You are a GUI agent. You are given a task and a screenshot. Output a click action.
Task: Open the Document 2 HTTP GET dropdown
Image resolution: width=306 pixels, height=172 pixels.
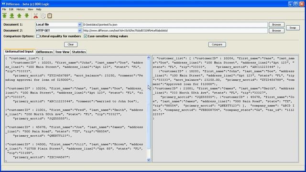click(79, 31)
